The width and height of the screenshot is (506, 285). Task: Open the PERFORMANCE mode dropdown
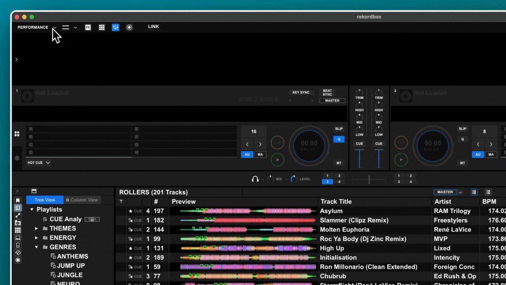click(x=37, y=27)
